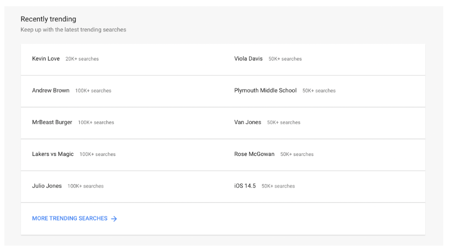Open MrBeast Burger trending topic

click(x=52, y=123)
